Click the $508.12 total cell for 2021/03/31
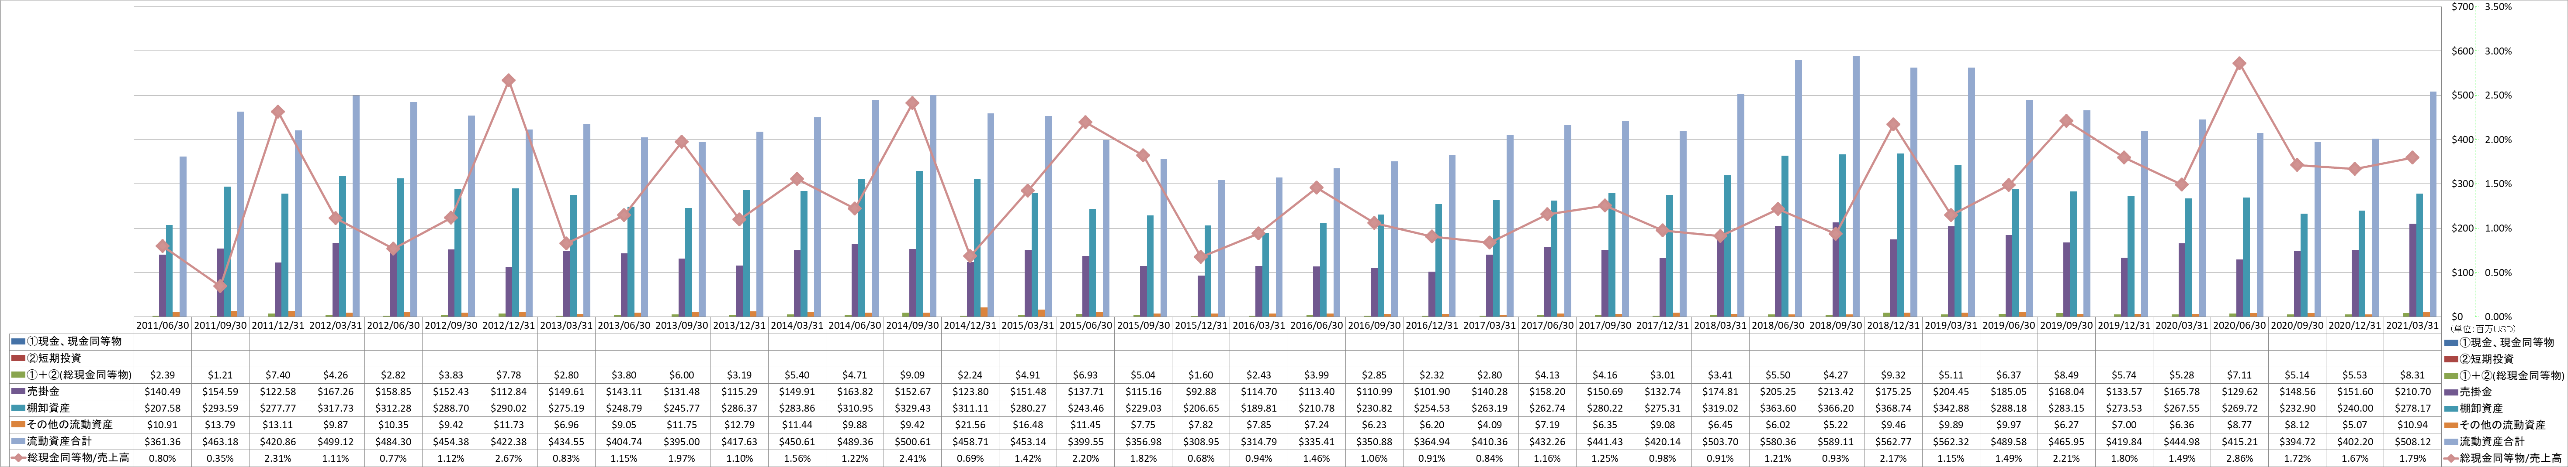Image resolution: width=2568 pixels, height=467 pixels. point(2412,441)
